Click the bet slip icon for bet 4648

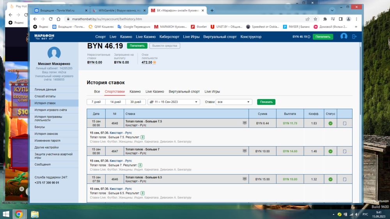[344, 124]
